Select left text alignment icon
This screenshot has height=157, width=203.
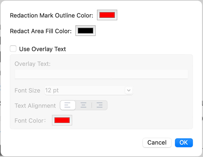pos(67,105)
